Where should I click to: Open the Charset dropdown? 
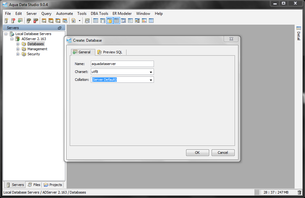[x=151, y=72]
